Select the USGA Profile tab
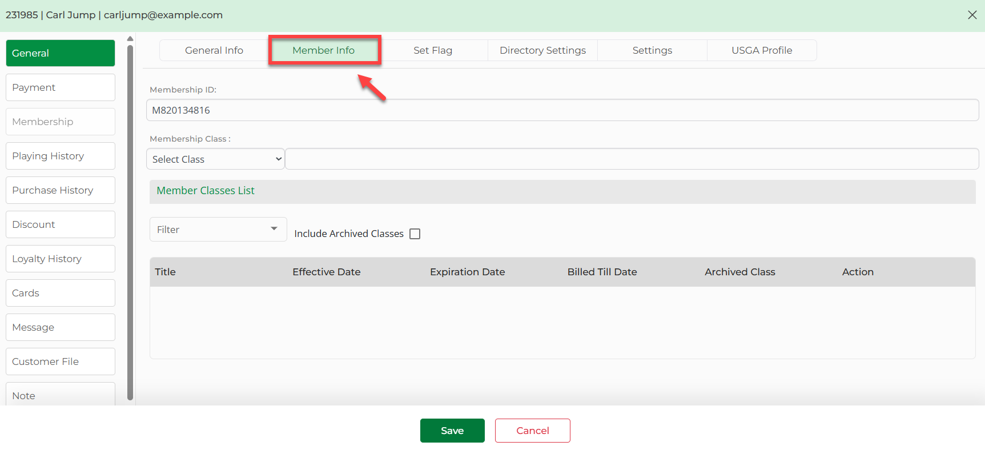Image resolution: width=985 pixels, height=450 pixels. click(762, 50)
